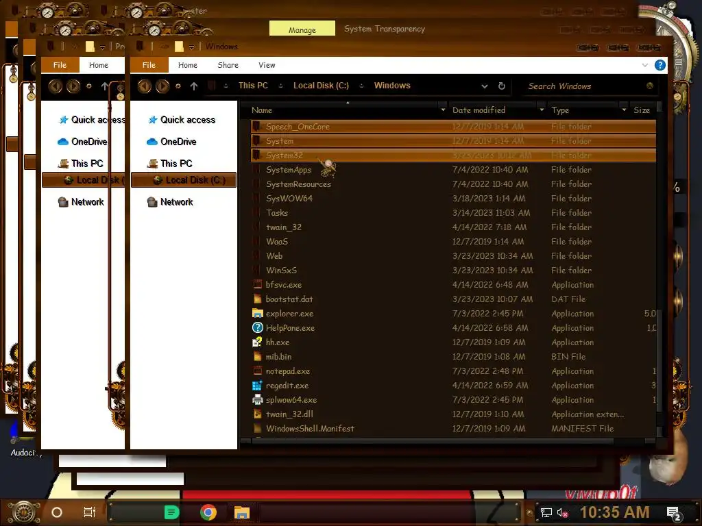Open OneDrive in the navigation pane
The image size is (702, 526).
(172, 142)
